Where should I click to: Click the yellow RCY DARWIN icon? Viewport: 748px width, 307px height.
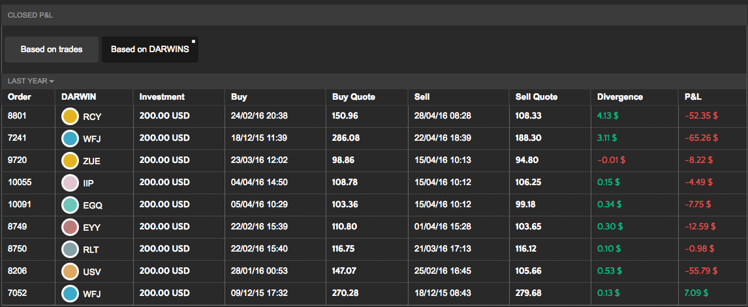click(x=70, y=116)
